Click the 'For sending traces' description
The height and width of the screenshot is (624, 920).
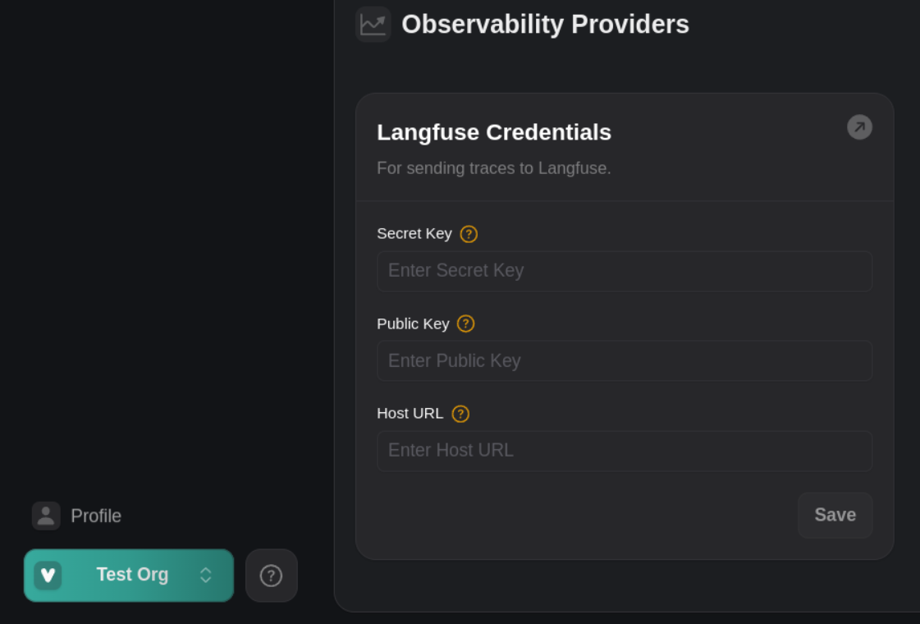(494, 168)
